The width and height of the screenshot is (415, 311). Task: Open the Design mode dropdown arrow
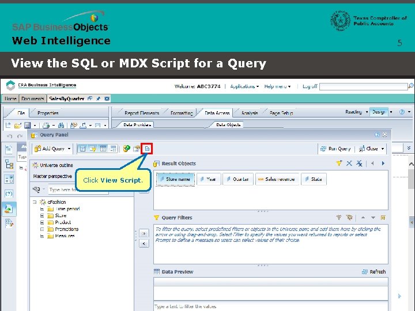[391, 112]
